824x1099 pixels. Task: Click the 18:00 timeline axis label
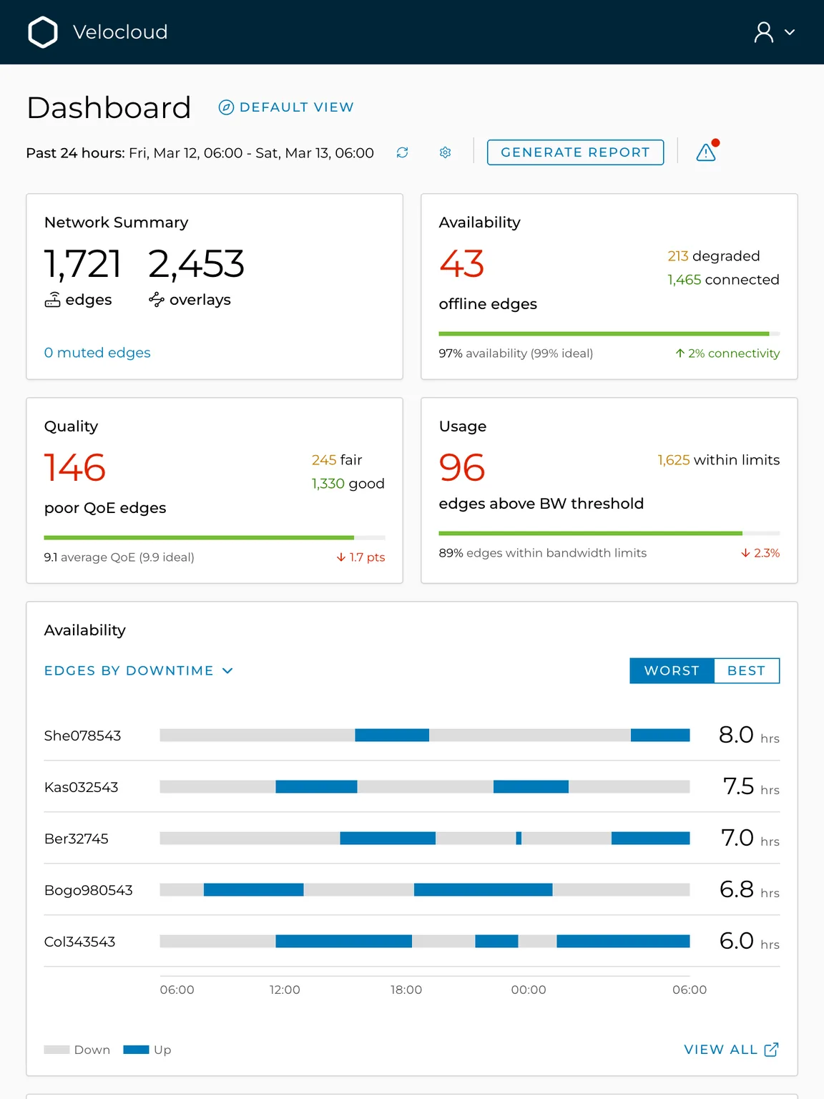click(406, 990)
